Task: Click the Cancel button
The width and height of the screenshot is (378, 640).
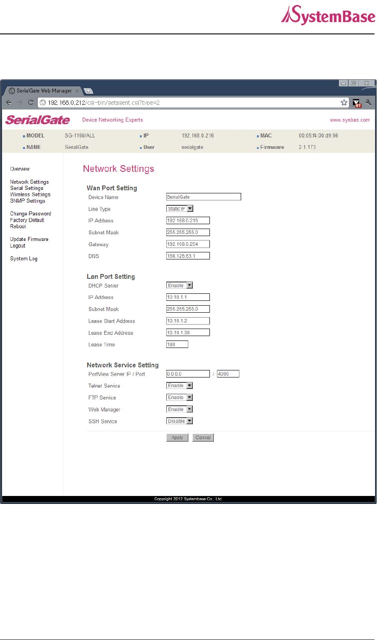Action: (203, 437)
